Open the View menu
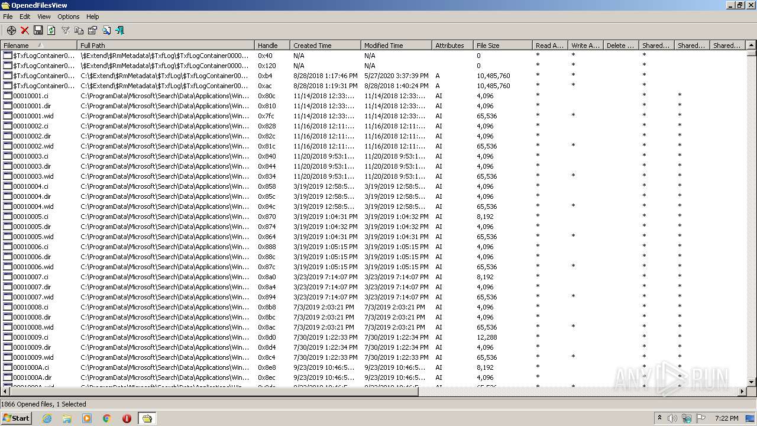Screen dimensions: 757x426 (x=44, y=17)
